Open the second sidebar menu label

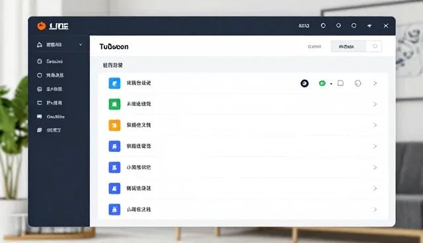[55, 75]
